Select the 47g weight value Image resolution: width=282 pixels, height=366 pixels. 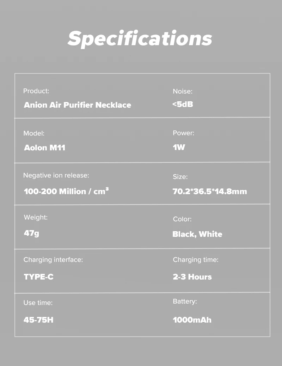pyautogui.click(x=31, y=233)
